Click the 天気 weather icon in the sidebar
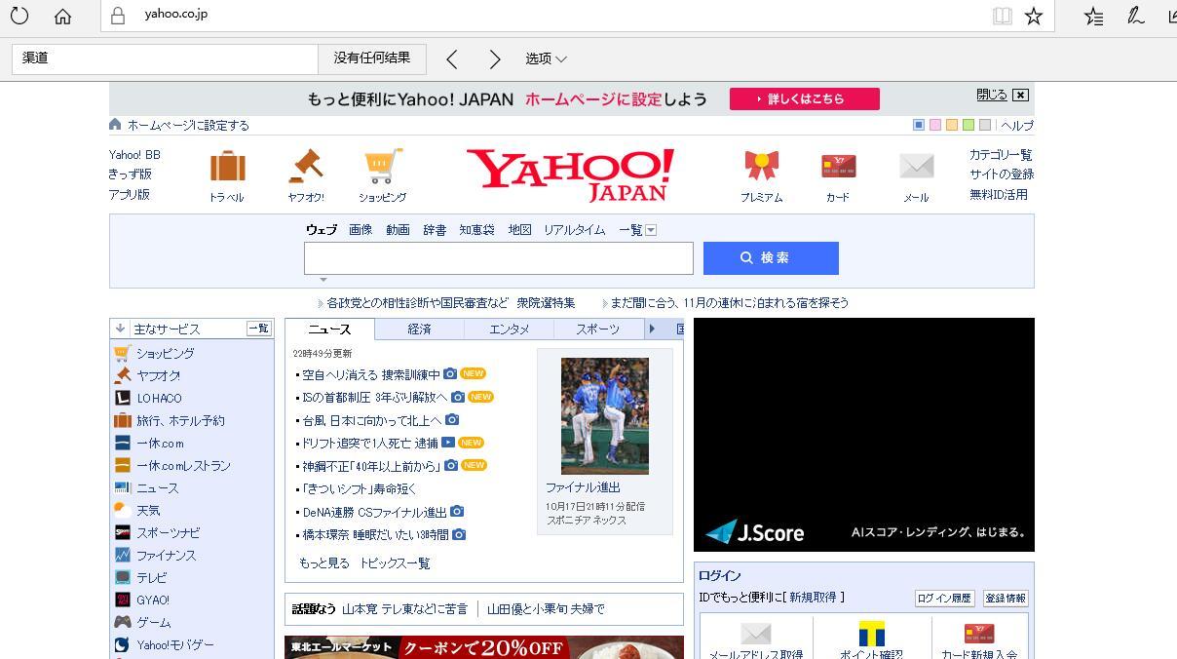The width and height of the screenshot is (1177, 659). pos(120,510)
